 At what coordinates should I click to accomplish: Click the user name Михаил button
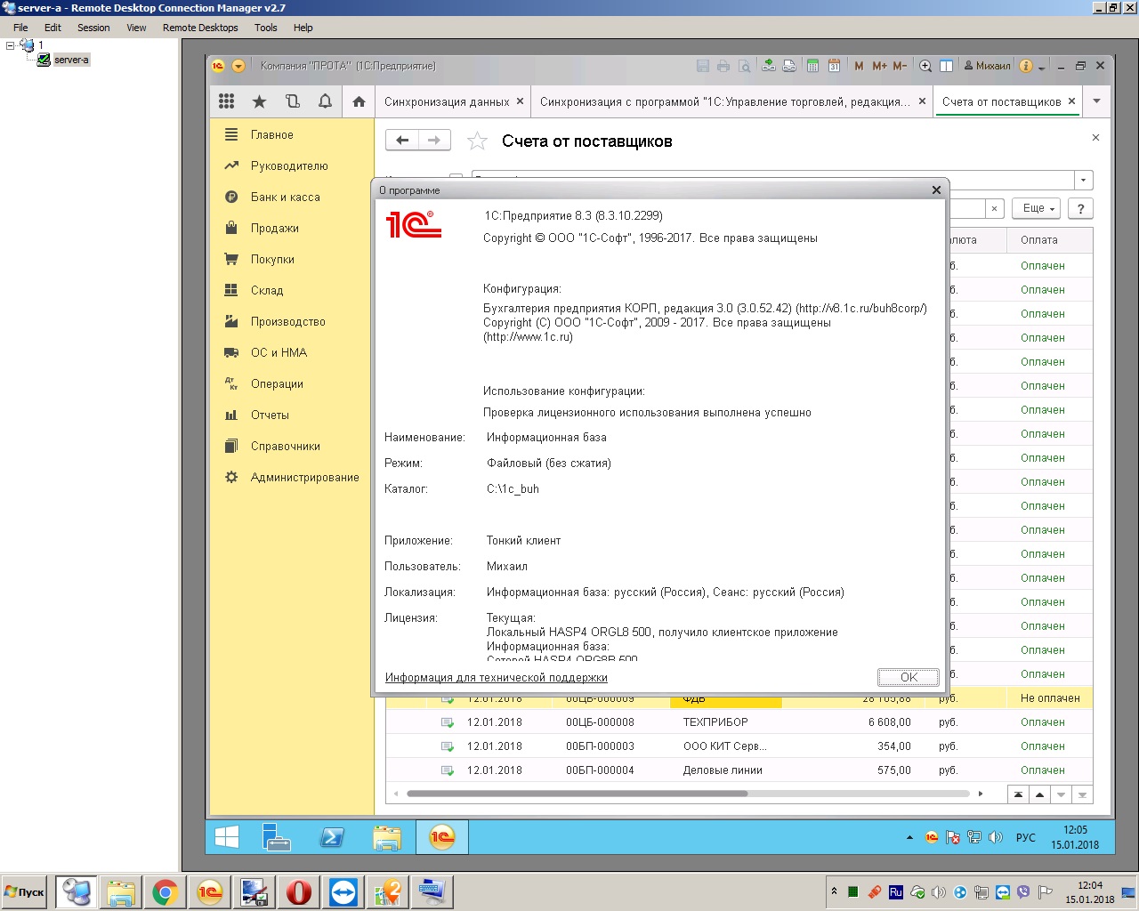click(988, 66)
